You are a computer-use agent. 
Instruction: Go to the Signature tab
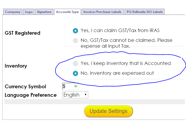(44, 12)
